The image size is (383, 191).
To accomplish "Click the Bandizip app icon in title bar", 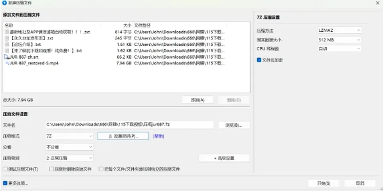I will pos(4,3).
